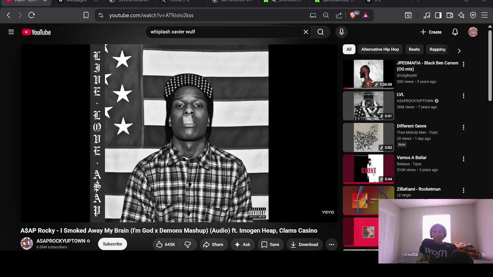
Task: Open options menu for Different Genre video
Action: (x=463, y=127)
